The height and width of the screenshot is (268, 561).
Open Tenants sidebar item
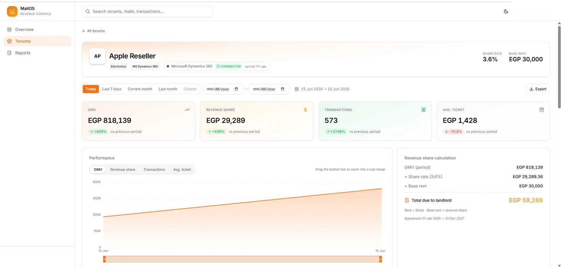point(37,41)
